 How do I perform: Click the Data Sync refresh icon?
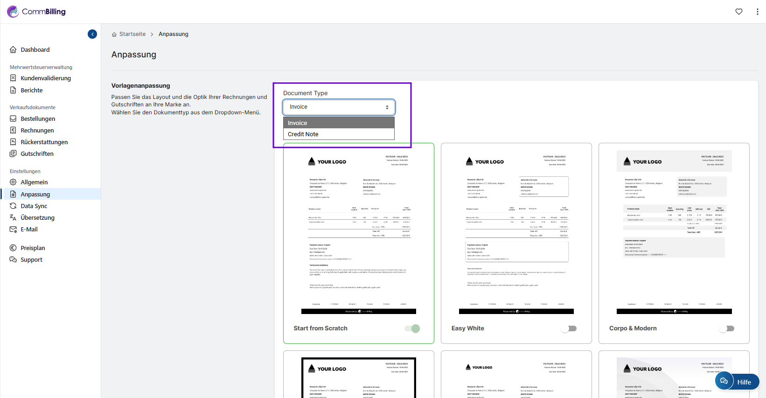(x=13, y=206)
